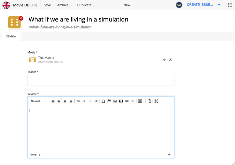Insert an anchor with the flag icon
The image size is (235, 165).
[x=109, y=101]
